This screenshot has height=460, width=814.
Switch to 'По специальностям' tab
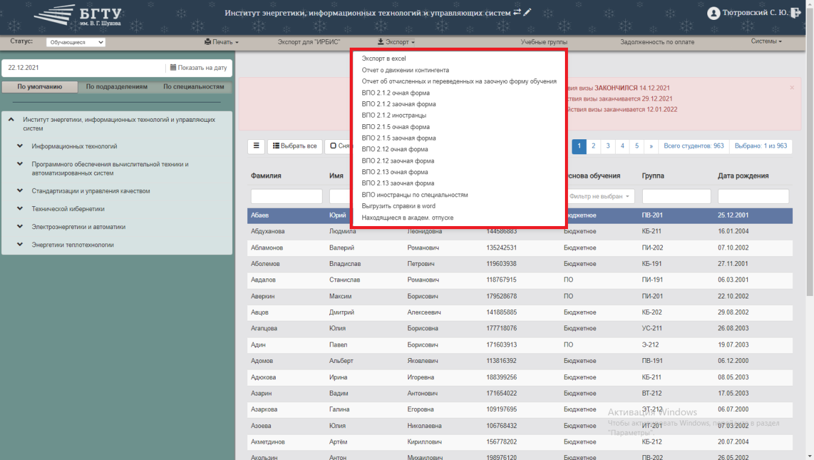[194, 87]
